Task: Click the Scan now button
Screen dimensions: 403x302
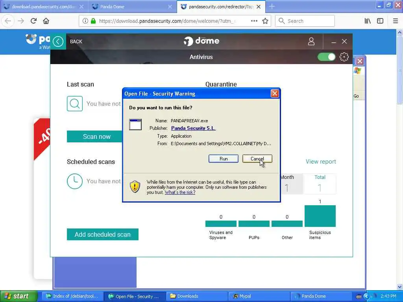Action: coord(95,136)
